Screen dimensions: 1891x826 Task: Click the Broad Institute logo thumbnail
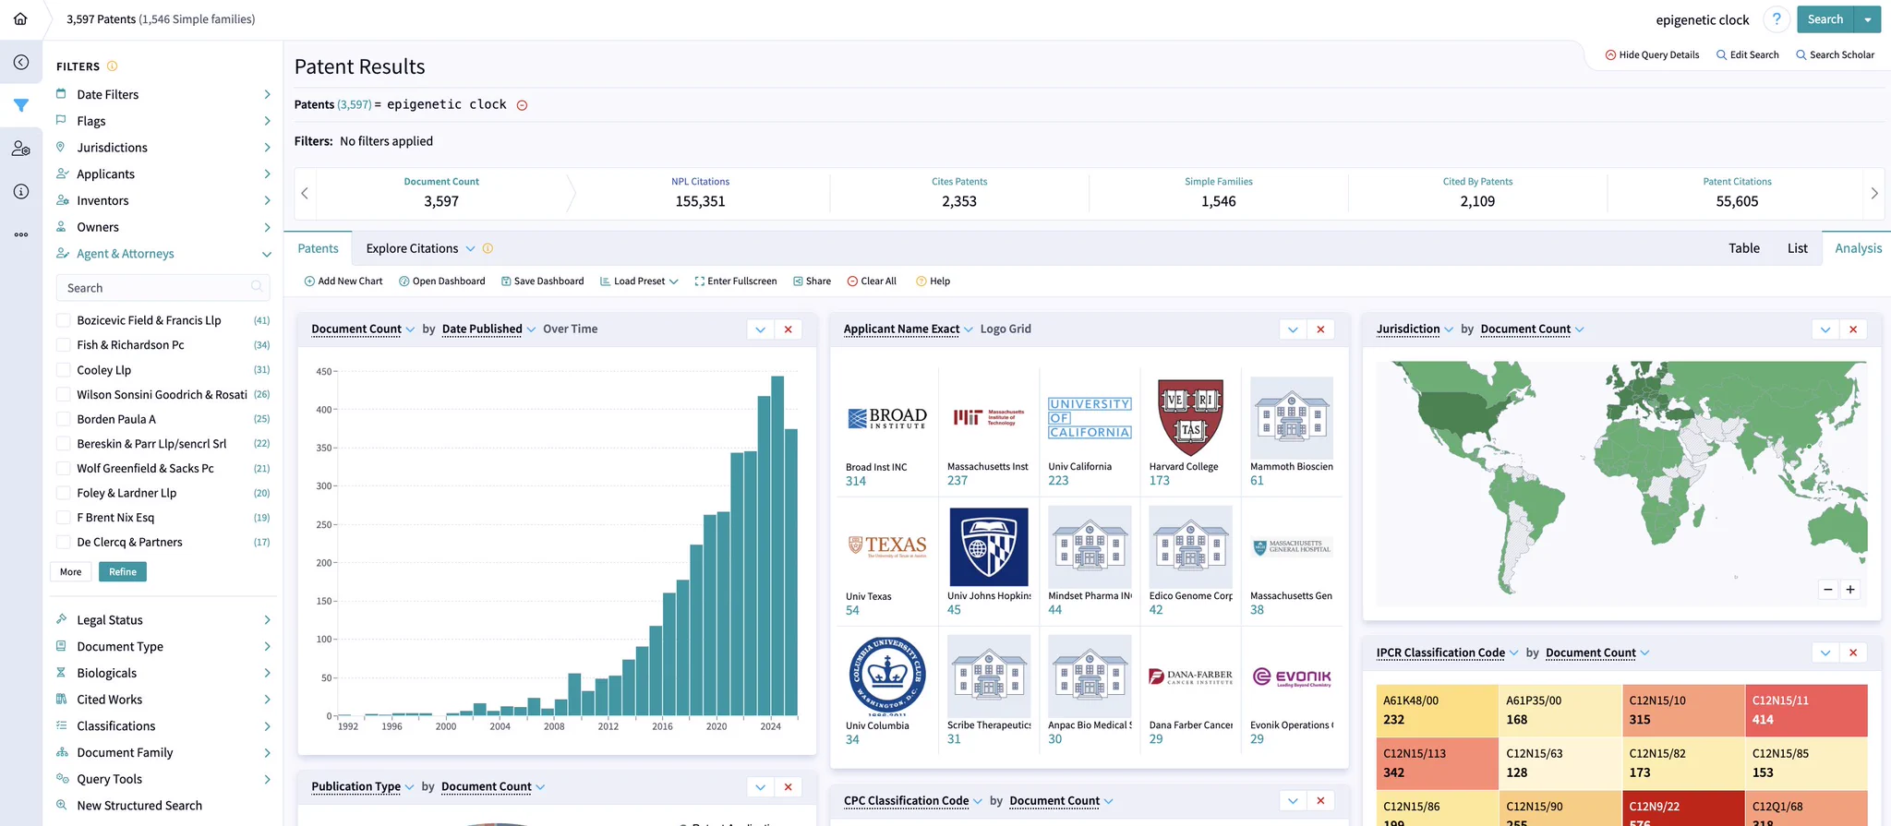pyautogui.click(x=886, y=418)
